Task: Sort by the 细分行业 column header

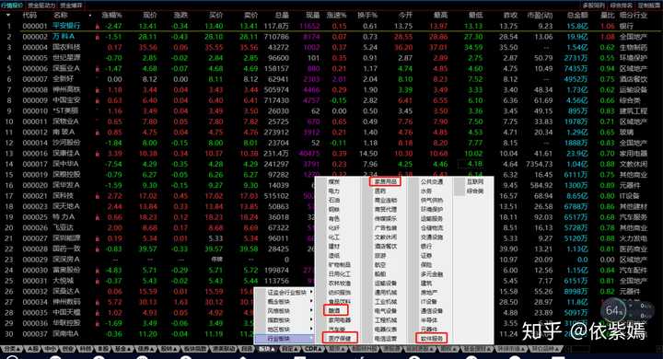Action: click(634, 16)
